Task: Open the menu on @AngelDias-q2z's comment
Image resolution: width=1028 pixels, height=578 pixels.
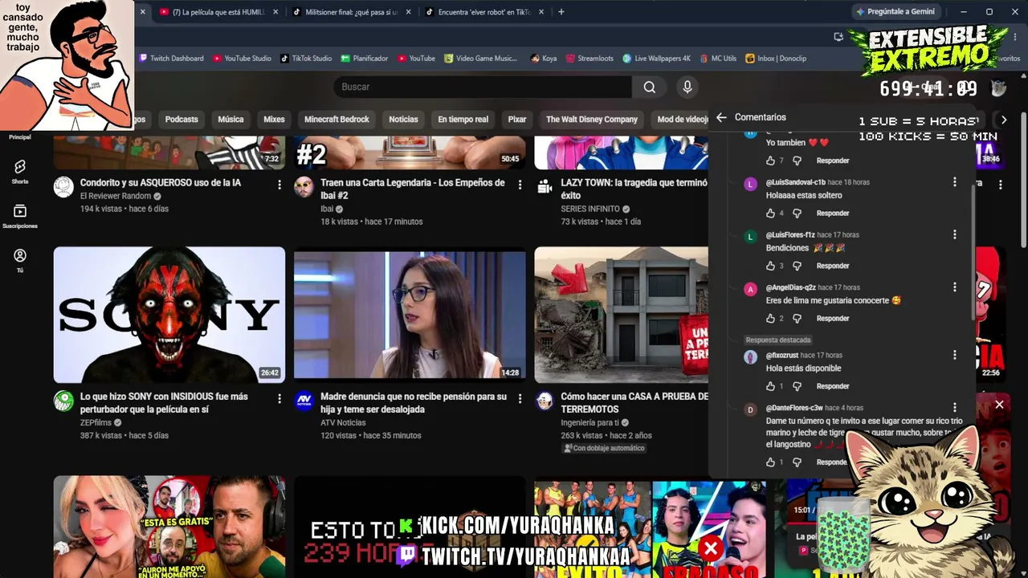Action: 954,287
